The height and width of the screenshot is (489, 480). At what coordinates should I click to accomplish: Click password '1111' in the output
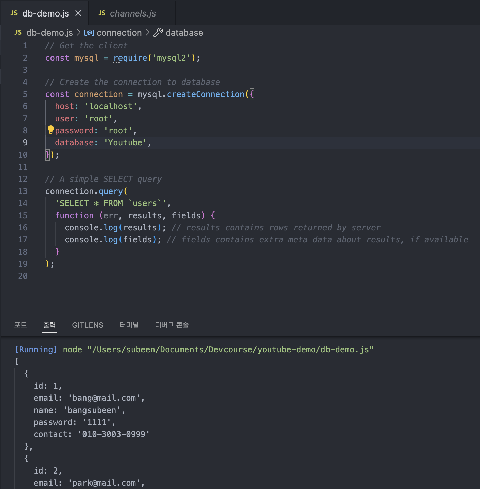tap(75, 422)
